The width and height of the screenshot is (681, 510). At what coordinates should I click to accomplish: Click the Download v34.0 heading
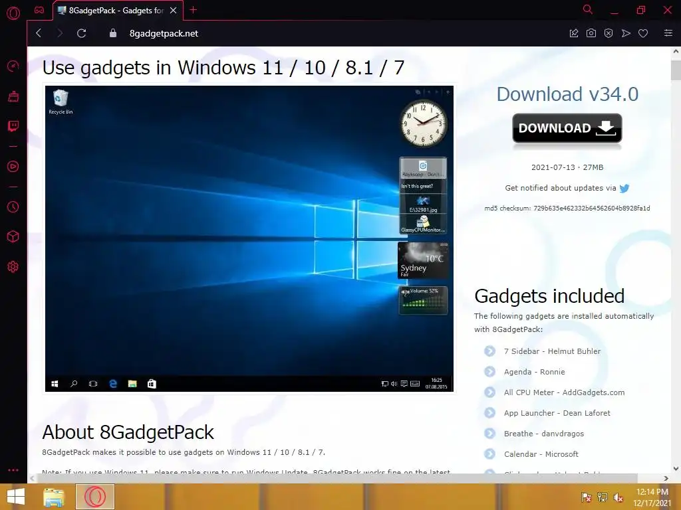click(567, 94)
